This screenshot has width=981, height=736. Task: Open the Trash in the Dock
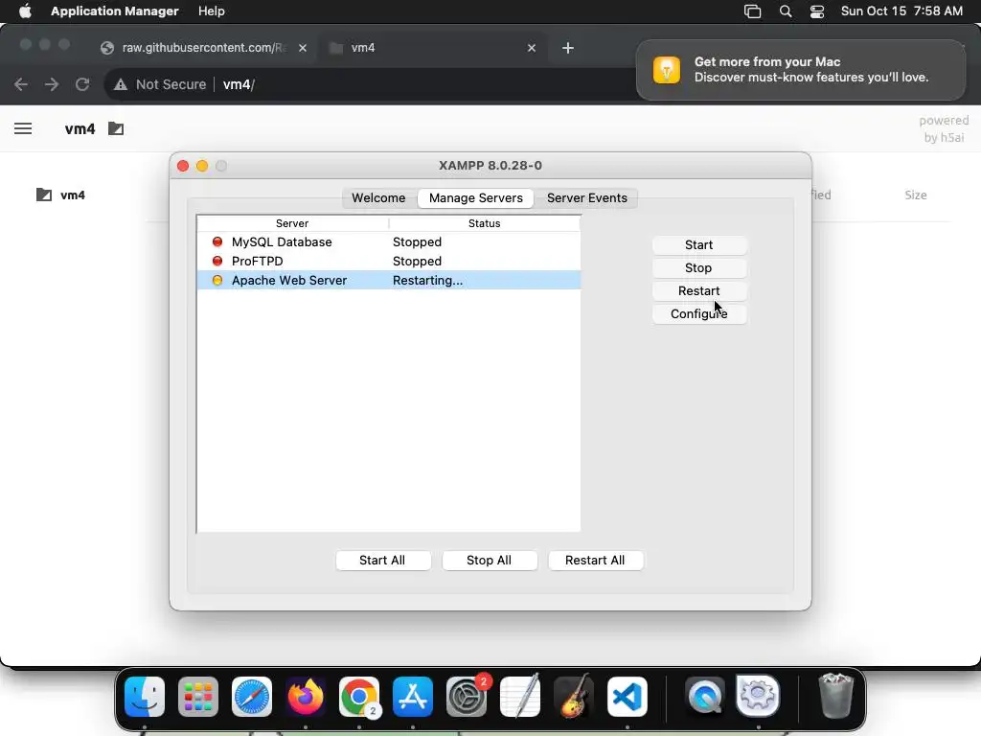click(x=835, y=696)
